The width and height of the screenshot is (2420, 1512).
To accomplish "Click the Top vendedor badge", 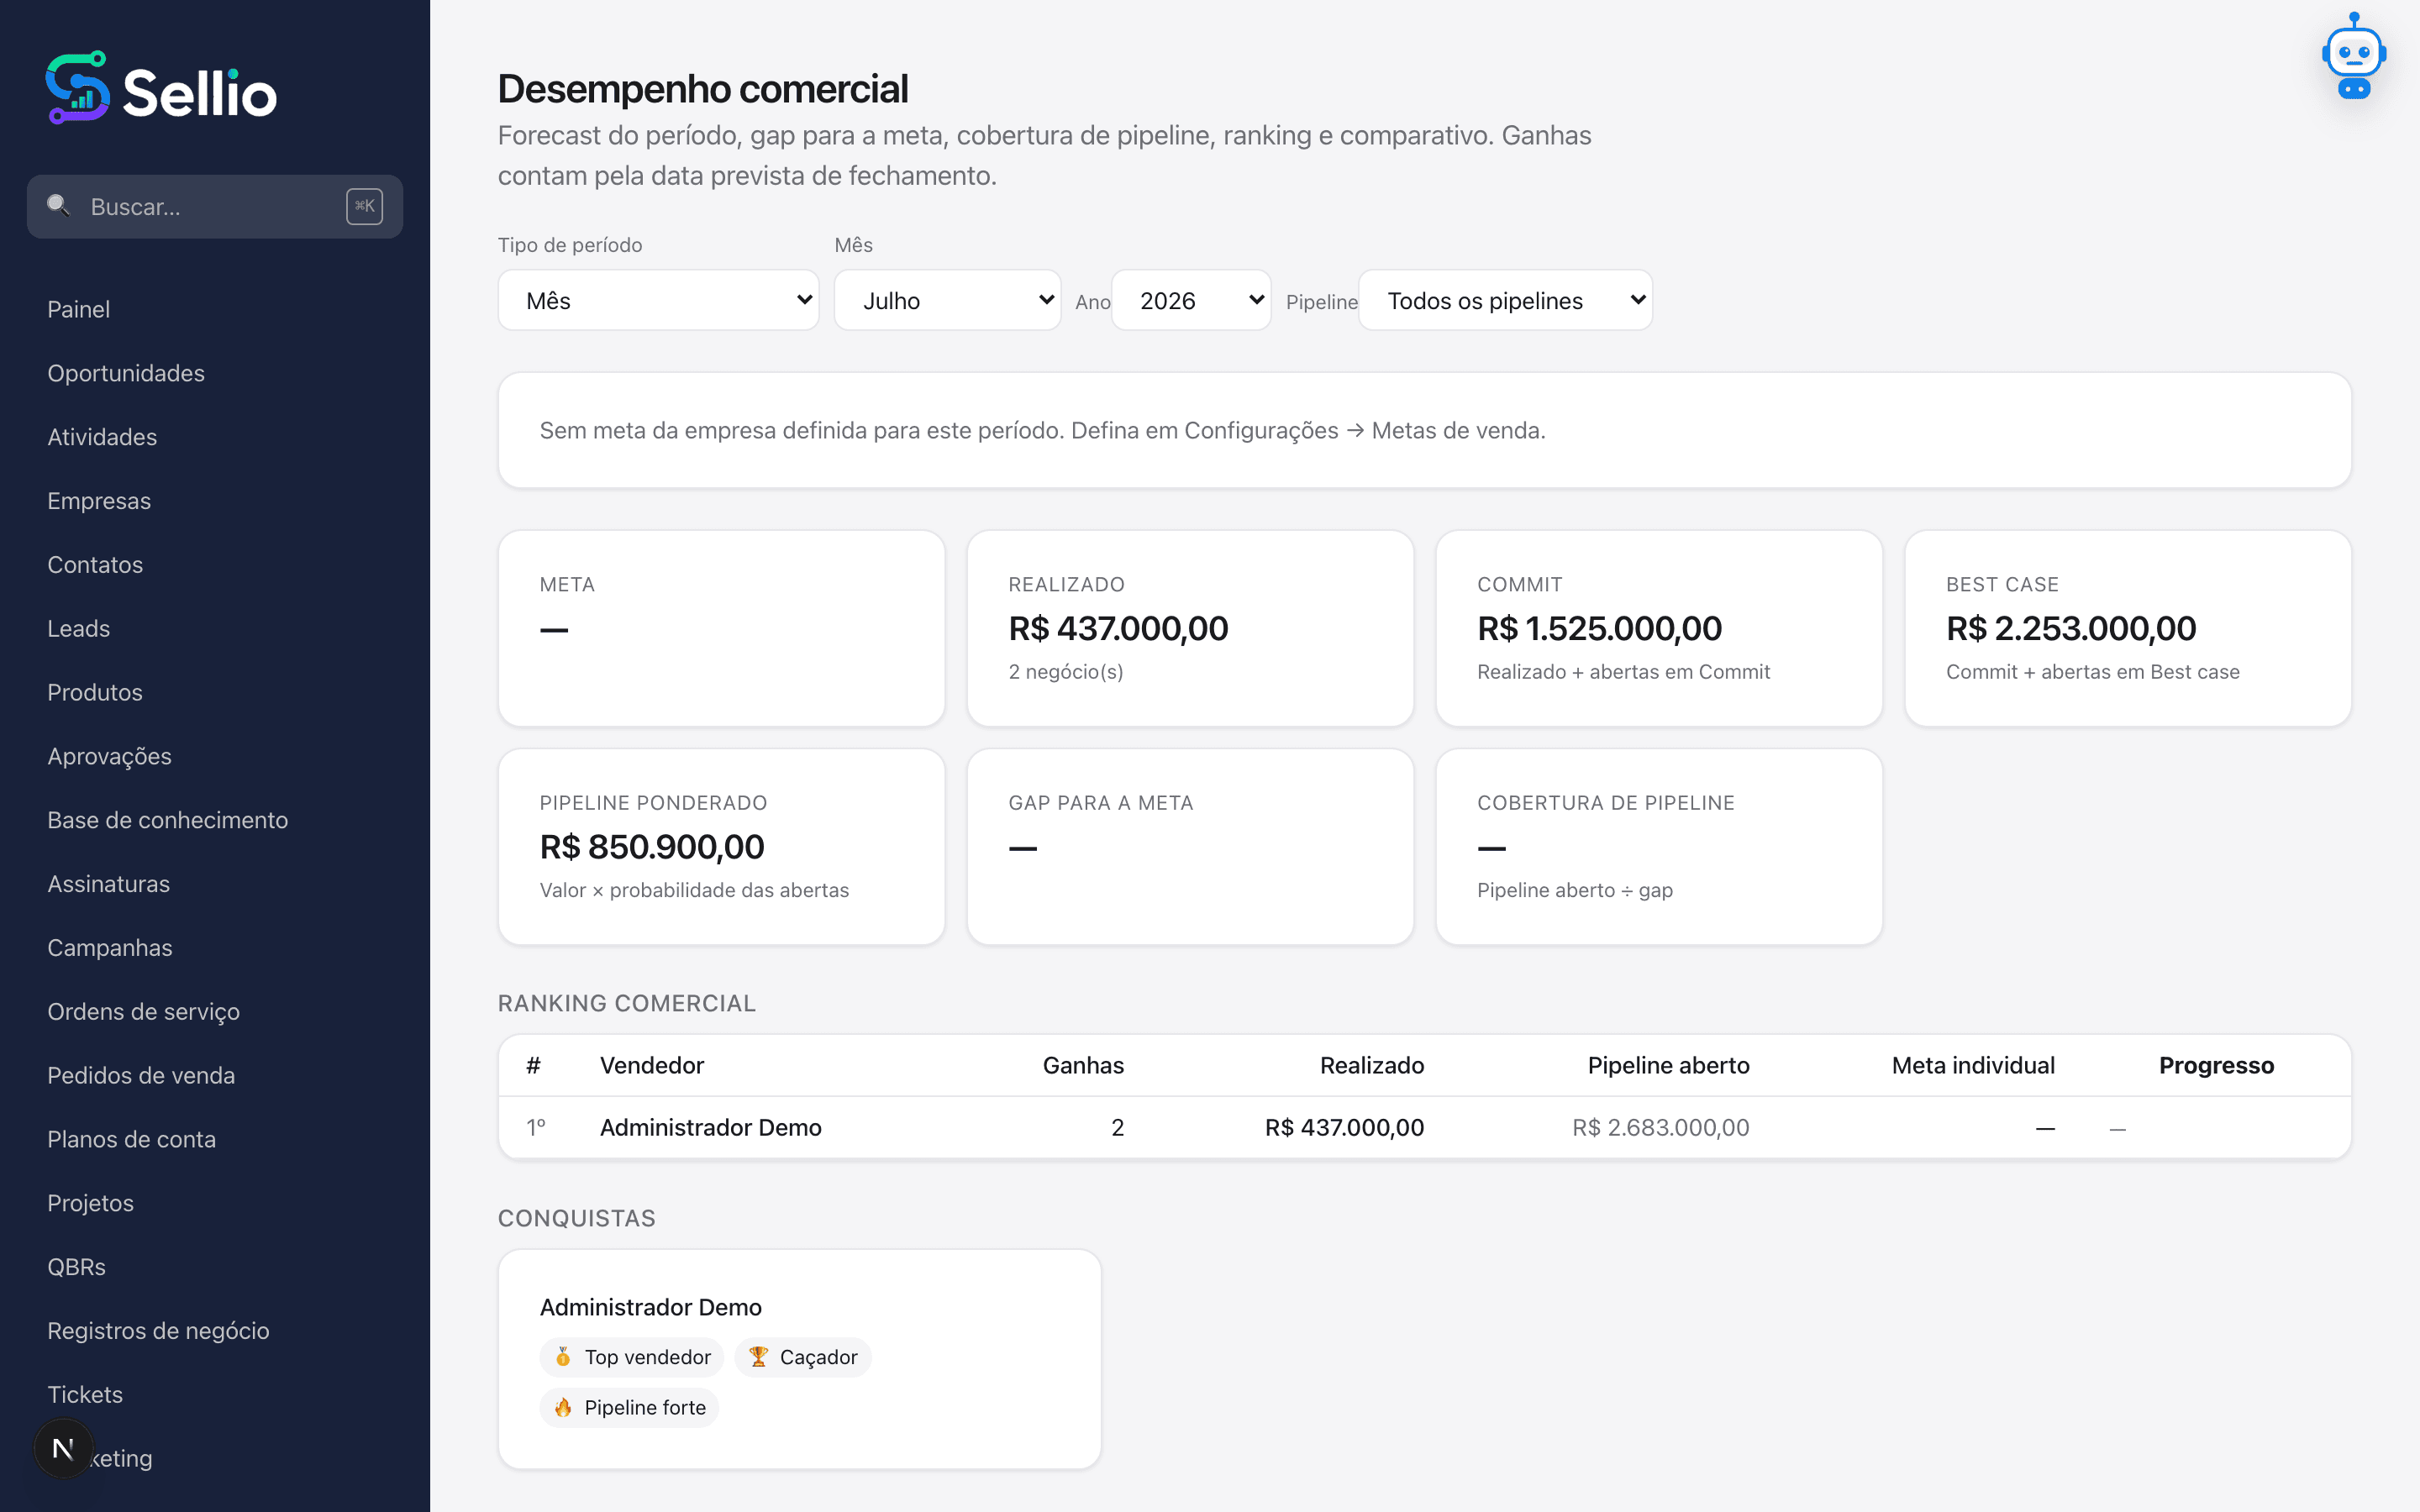I will coord(632,1357).
